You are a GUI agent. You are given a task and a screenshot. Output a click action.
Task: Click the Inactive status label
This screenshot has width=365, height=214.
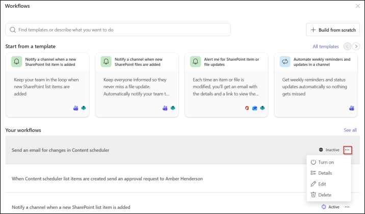pyautogui.click(x=332, y=150)
